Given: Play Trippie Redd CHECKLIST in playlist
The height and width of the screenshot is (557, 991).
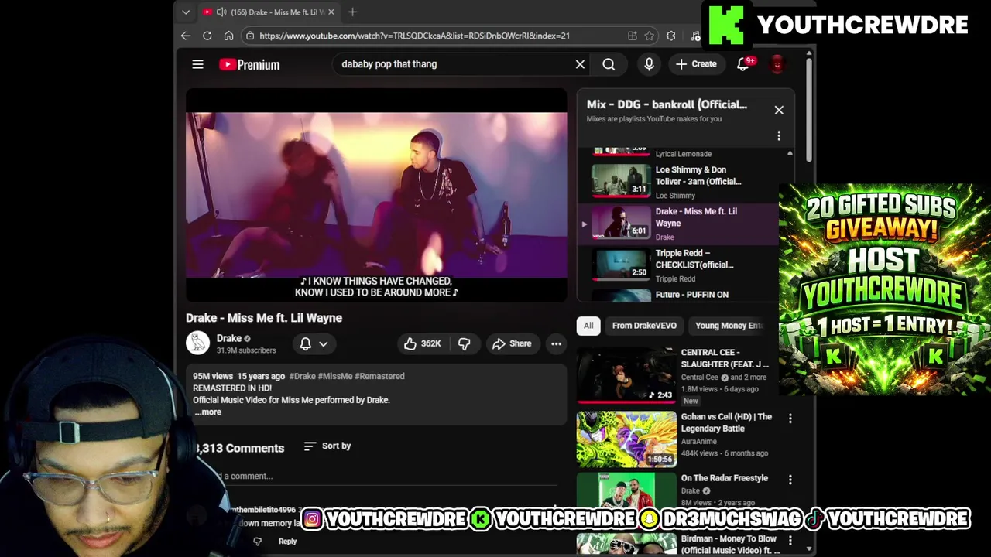Looking at the screenshot, I should (x=677, y=266).
